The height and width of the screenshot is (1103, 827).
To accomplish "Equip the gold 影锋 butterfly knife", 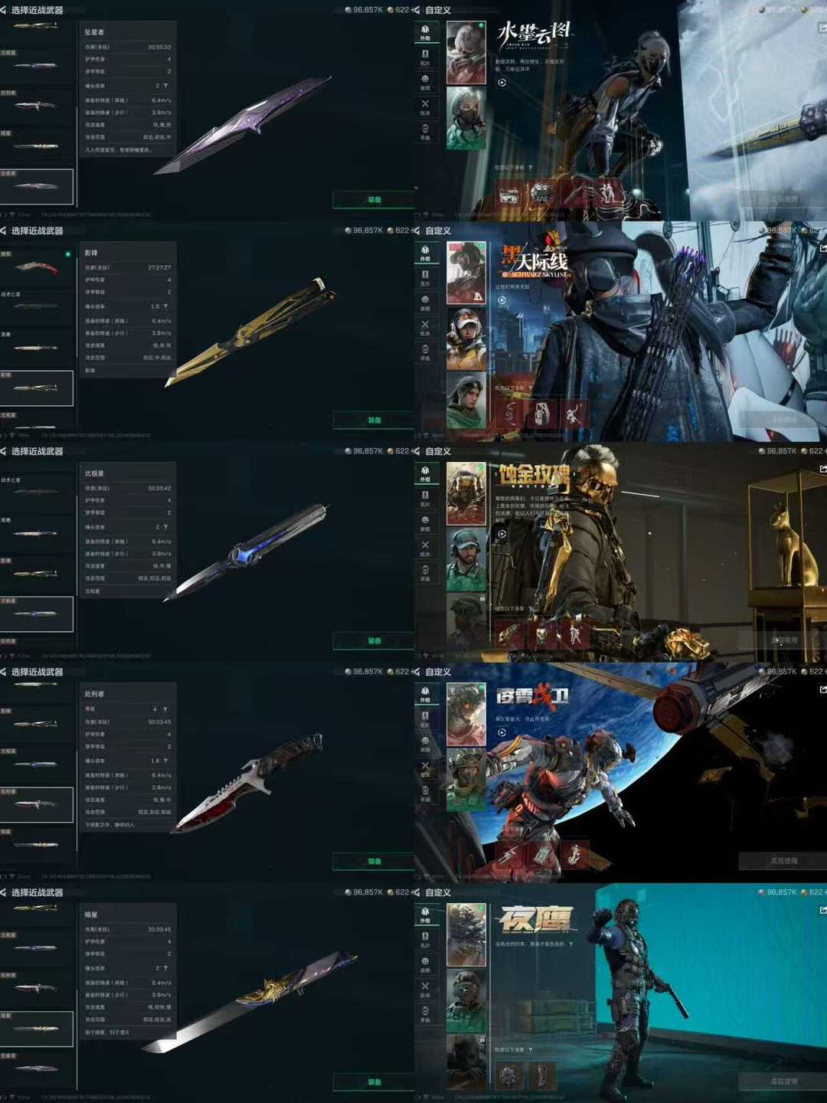I will (374, 421).
